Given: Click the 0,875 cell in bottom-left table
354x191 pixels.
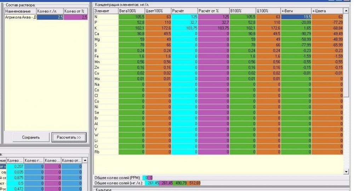Looking at the screenshot, I should 15,178.
